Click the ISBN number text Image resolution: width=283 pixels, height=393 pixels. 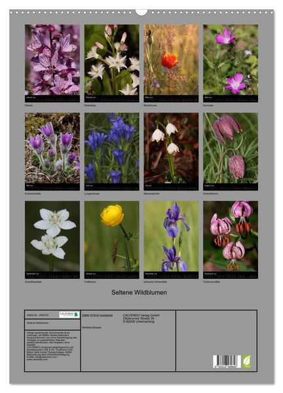(x=97, y=316)
